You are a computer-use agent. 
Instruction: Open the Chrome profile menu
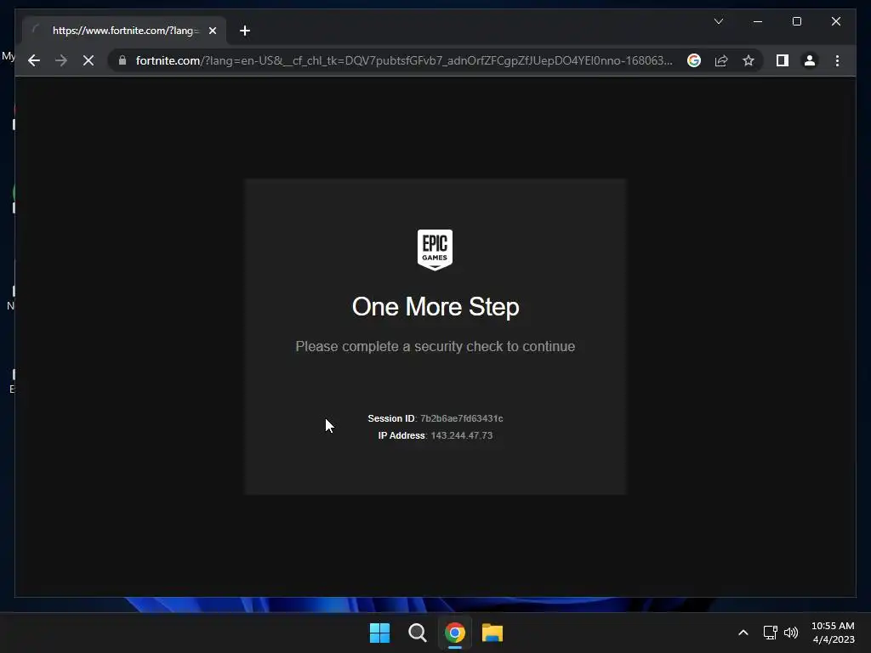point(810,60)
